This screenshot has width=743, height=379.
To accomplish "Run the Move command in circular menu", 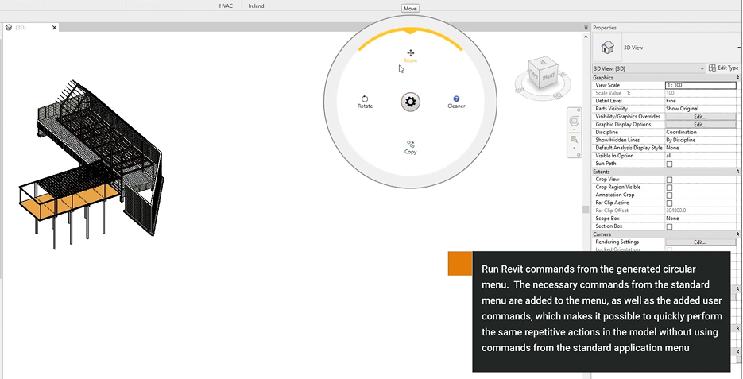I will coord(410,55).
